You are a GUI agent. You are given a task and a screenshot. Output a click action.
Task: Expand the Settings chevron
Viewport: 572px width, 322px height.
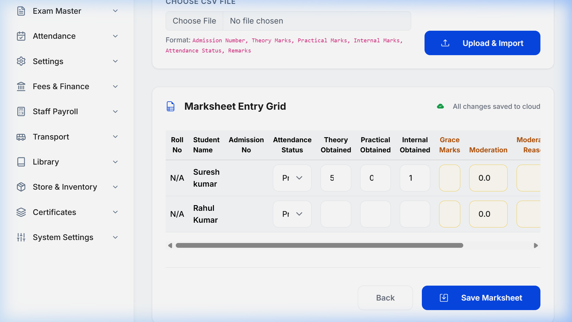pyautogui.click(x=116, y=61)
